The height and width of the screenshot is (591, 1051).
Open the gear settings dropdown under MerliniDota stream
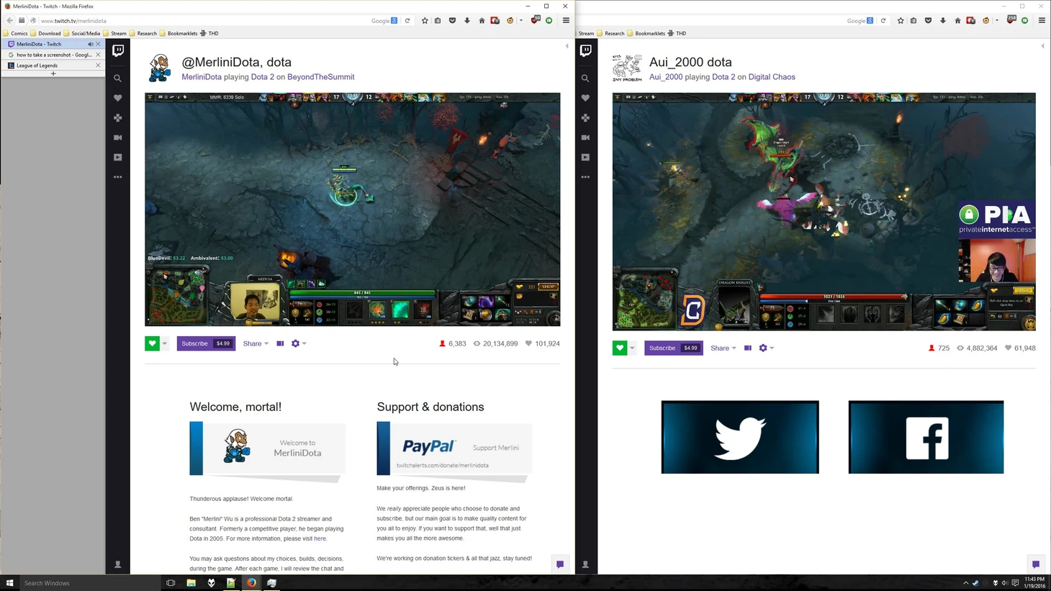tap(298, 344)
